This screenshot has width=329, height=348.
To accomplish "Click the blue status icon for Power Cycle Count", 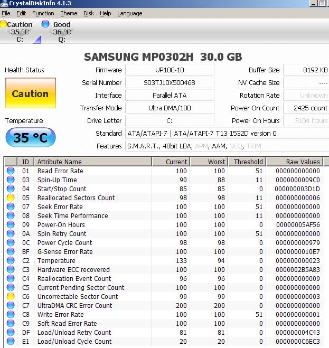I will click(11, 242).
